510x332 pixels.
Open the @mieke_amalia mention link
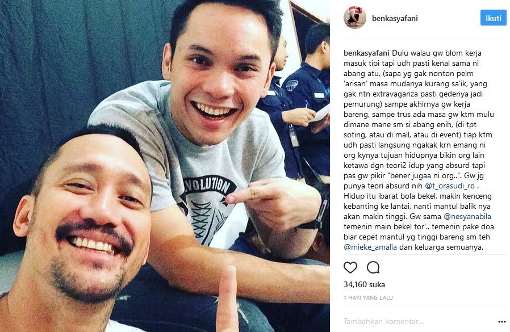pos(370,247)
